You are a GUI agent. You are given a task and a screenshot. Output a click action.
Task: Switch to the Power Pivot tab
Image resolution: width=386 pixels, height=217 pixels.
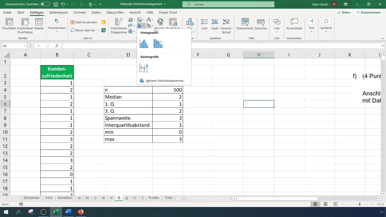pos(168,12)
